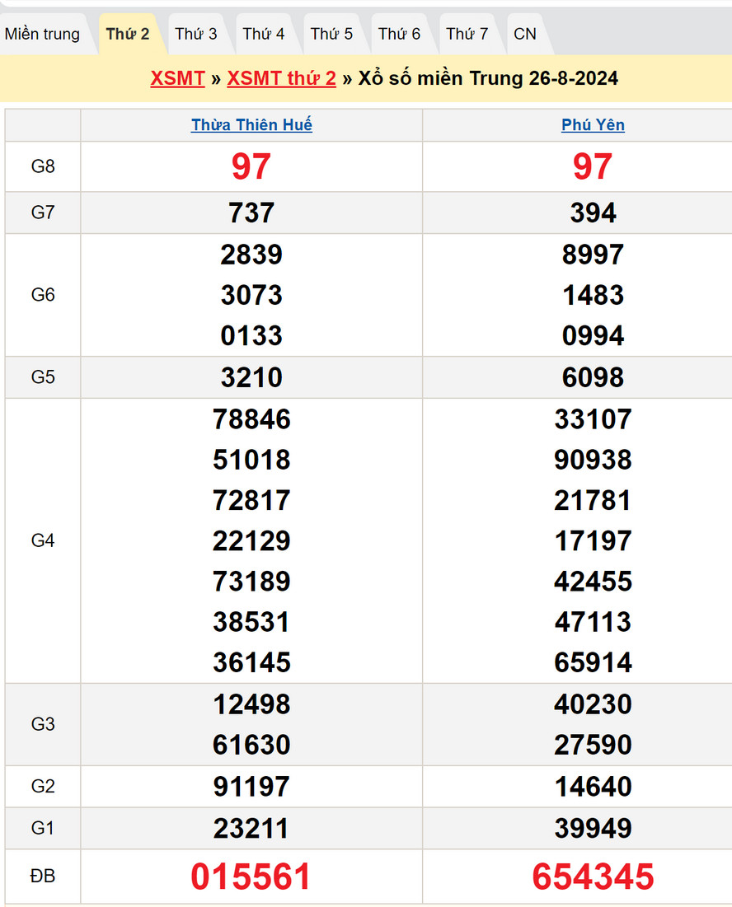
Task: Open the Miền trung tab
Action: coord(43,35)
